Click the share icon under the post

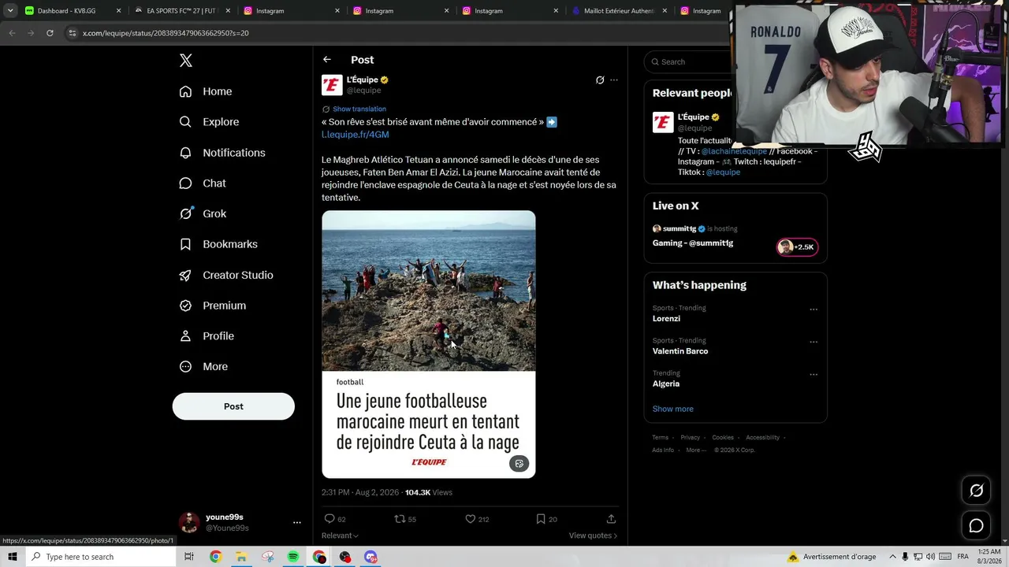[611, 519]
